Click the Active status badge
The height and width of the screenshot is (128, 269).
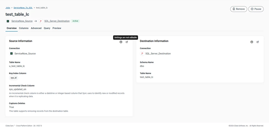click(x=75, y=21)
